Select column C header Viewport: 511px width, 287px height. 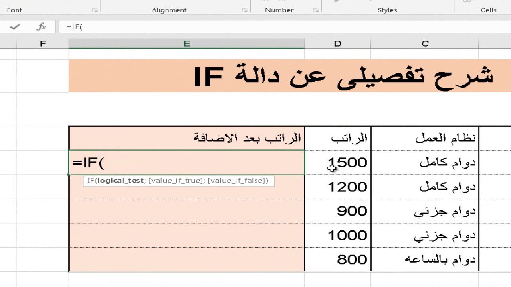point(425,43)
